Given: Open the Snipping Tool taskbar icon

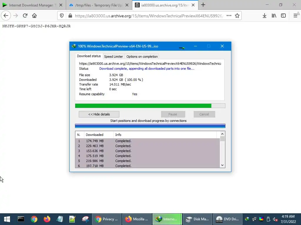Looking at the screenshot, I should [x=86, y=219].
